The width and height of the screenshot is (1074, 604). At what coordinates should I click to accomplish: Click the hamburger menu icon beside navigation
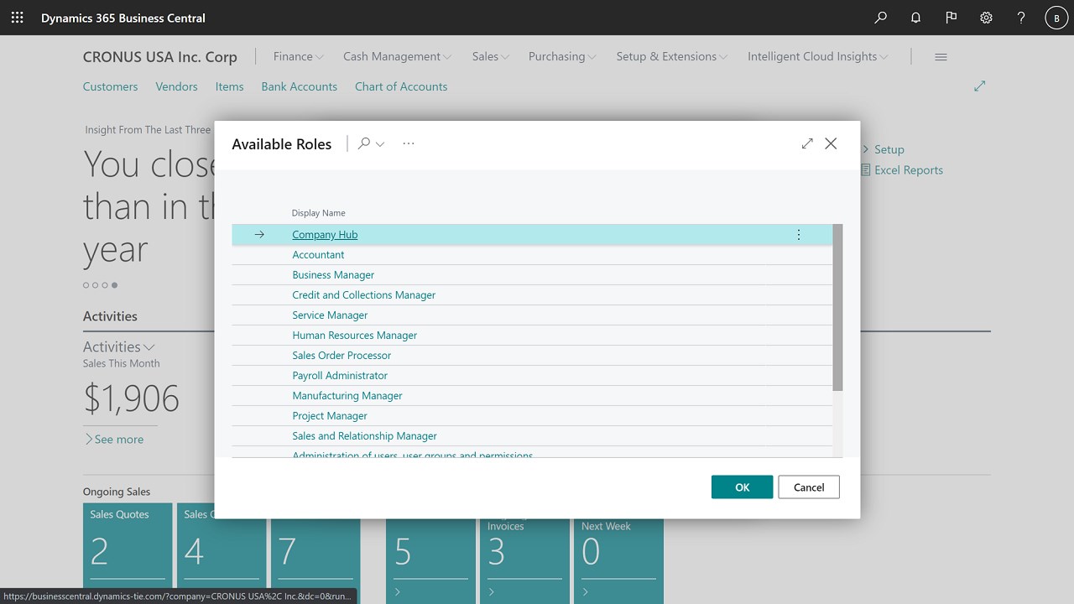point(941,57)
